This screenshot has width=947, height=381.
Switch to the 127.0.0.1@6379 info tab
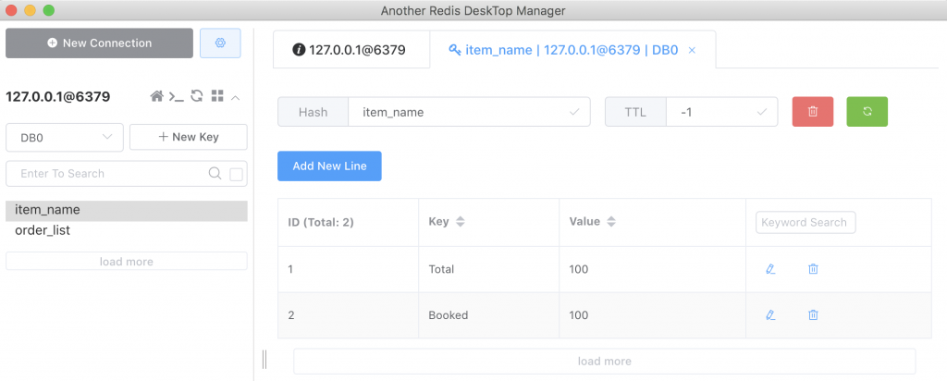tap(351, 50)
